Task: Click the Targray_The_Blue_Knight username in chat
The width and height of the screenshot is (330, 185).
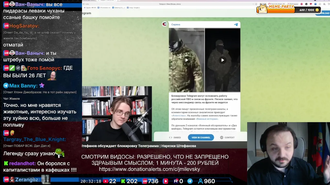Action: click(x=35, y=139)
